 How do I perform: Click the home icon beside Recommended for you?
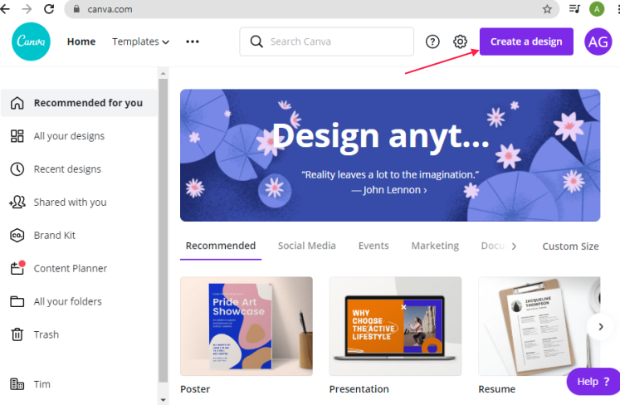[x=17, y=103]
